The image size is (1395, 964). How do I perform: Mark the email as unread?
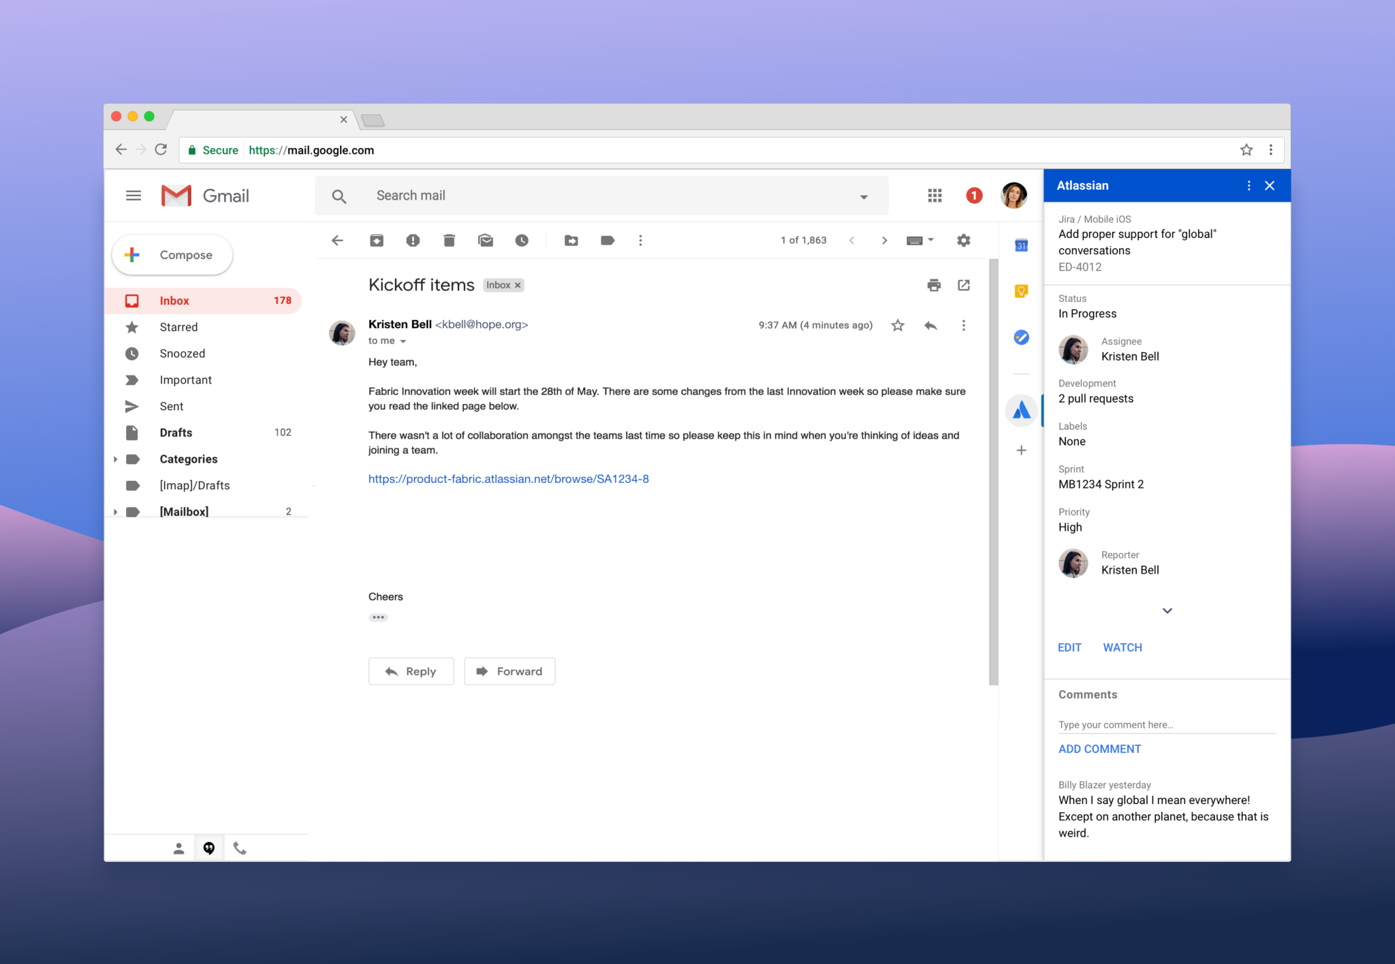click(x=486, y=240)
